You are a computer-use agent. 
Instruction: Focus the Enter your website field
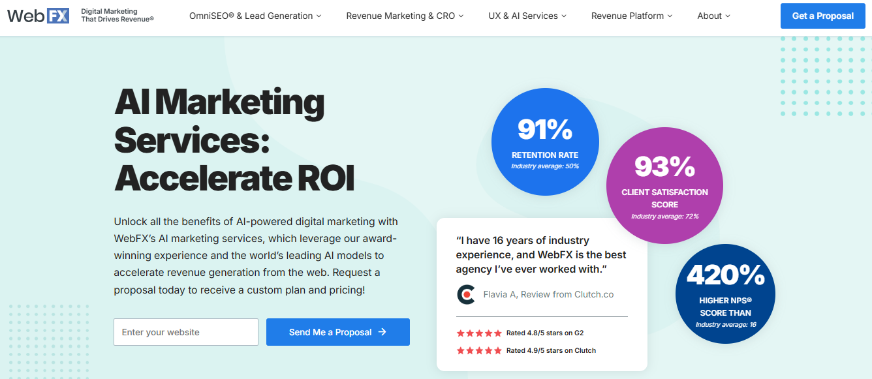[186, 332]
